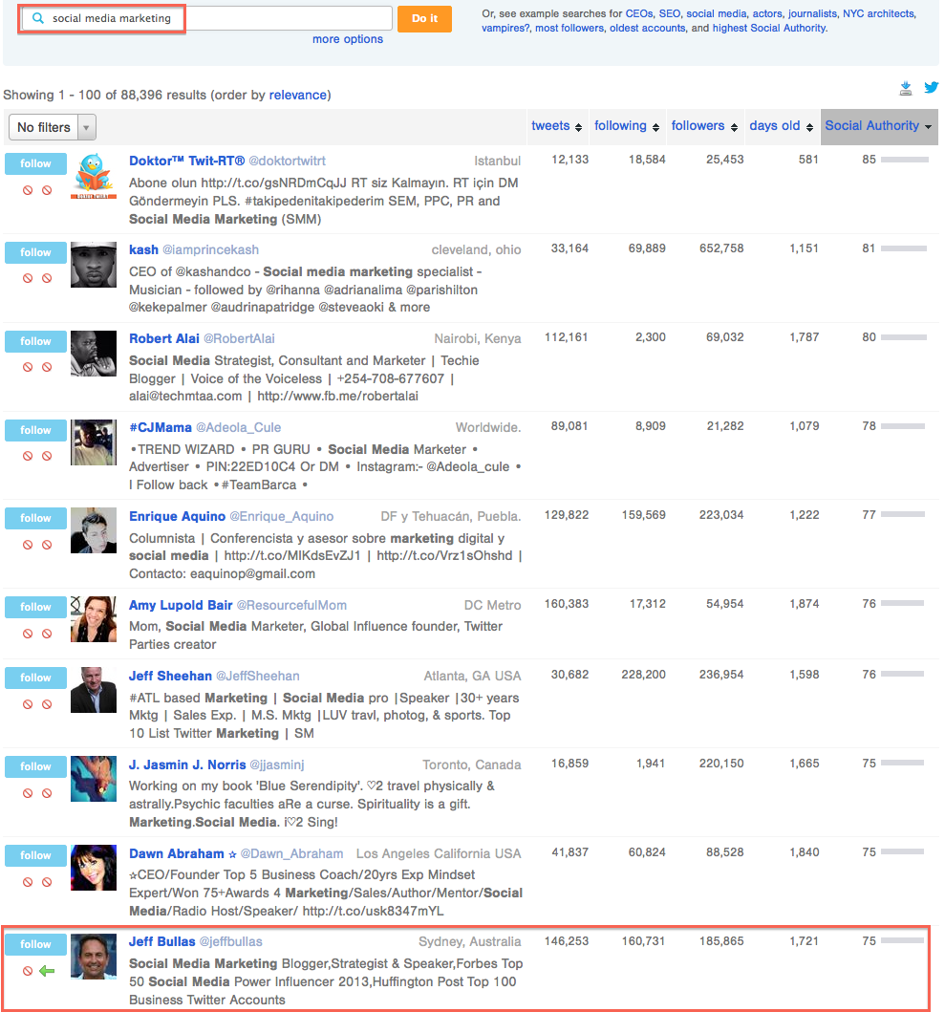Image resolution: width=945 pixels, height=1012 pixels.
Task: Follow Jeff Sheehan using the follow button
Action: tap(35, 678)
